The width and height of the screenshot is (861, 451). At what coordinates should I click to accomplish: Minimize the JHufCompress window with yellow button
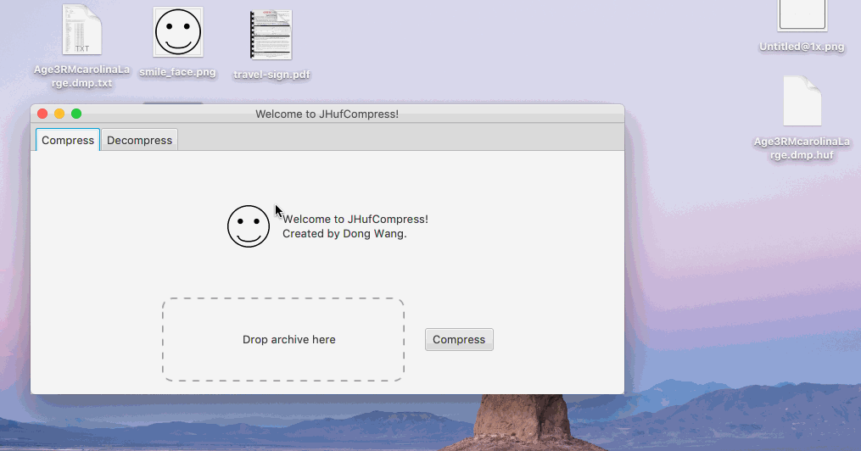[x=59, y=114]
